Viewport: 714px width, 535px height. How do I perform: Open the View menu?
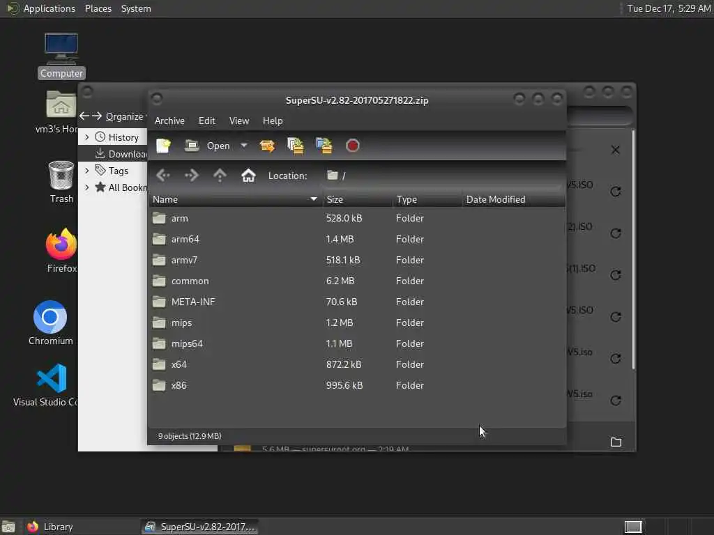(239, 121)
